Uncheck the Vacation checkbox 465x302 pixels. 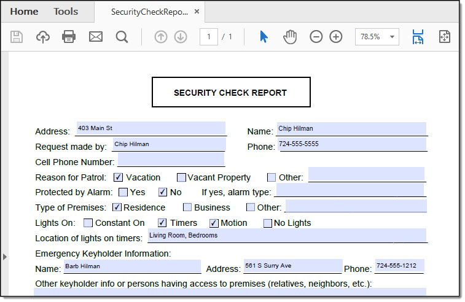click(119, 177)
